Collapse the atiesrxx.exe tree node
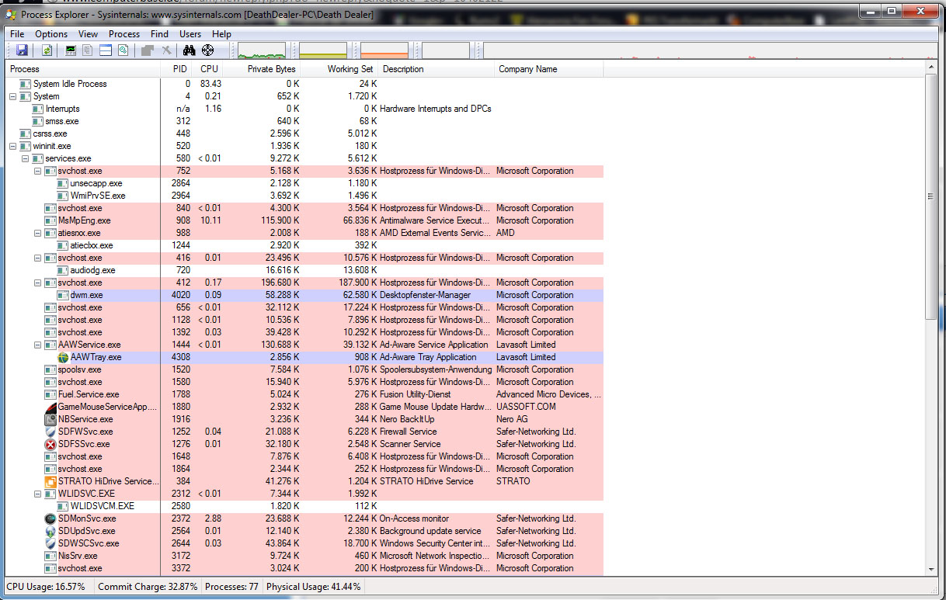 37,233
